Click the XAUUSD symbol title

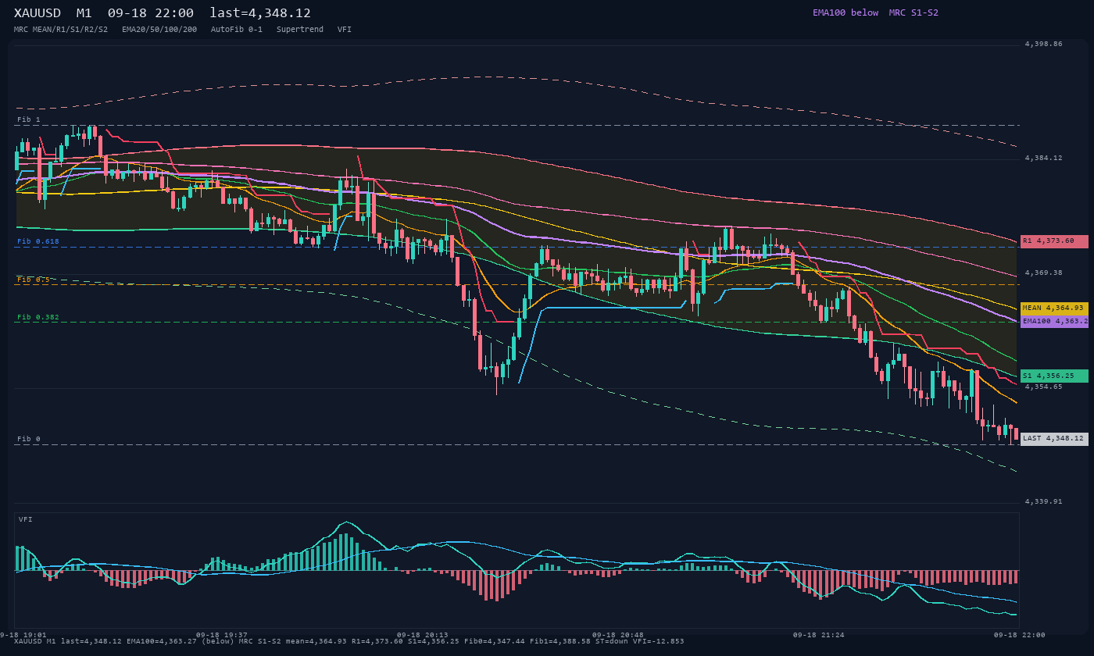pos(38,13)
